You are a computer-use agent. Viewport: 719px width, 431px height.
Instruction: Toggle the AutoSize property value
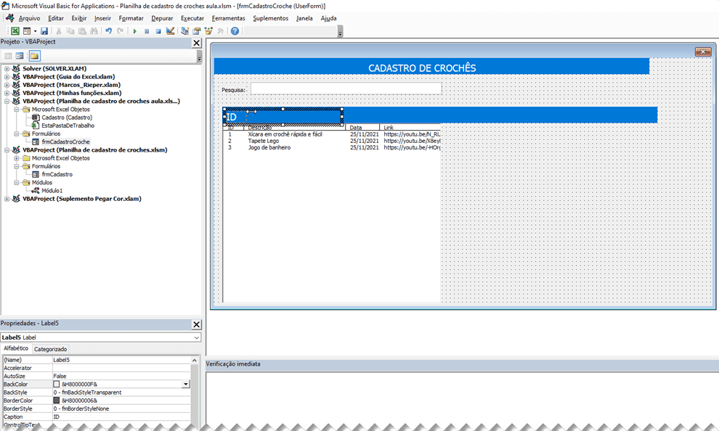87,376
